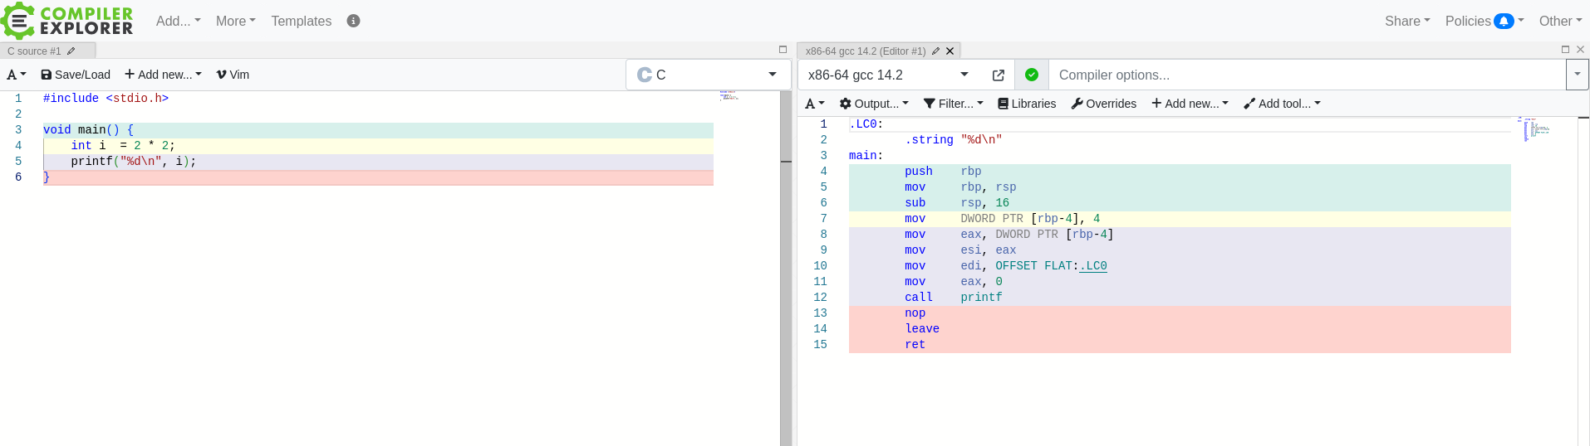Open the C language selector dropdown
The width and height of the screenshot is (1590, 446).
(x=708, y=75)
